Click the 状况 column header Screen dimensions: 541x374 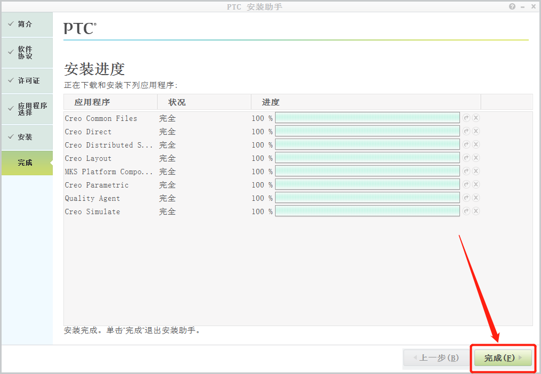click(204, 102)
